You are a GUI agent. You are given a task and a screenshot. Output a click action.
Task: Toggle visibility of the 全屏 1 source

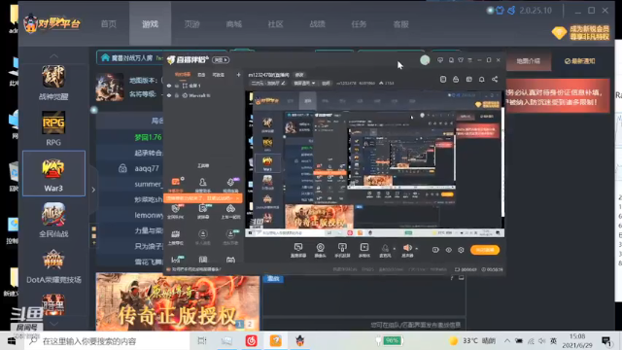point(169,86)
